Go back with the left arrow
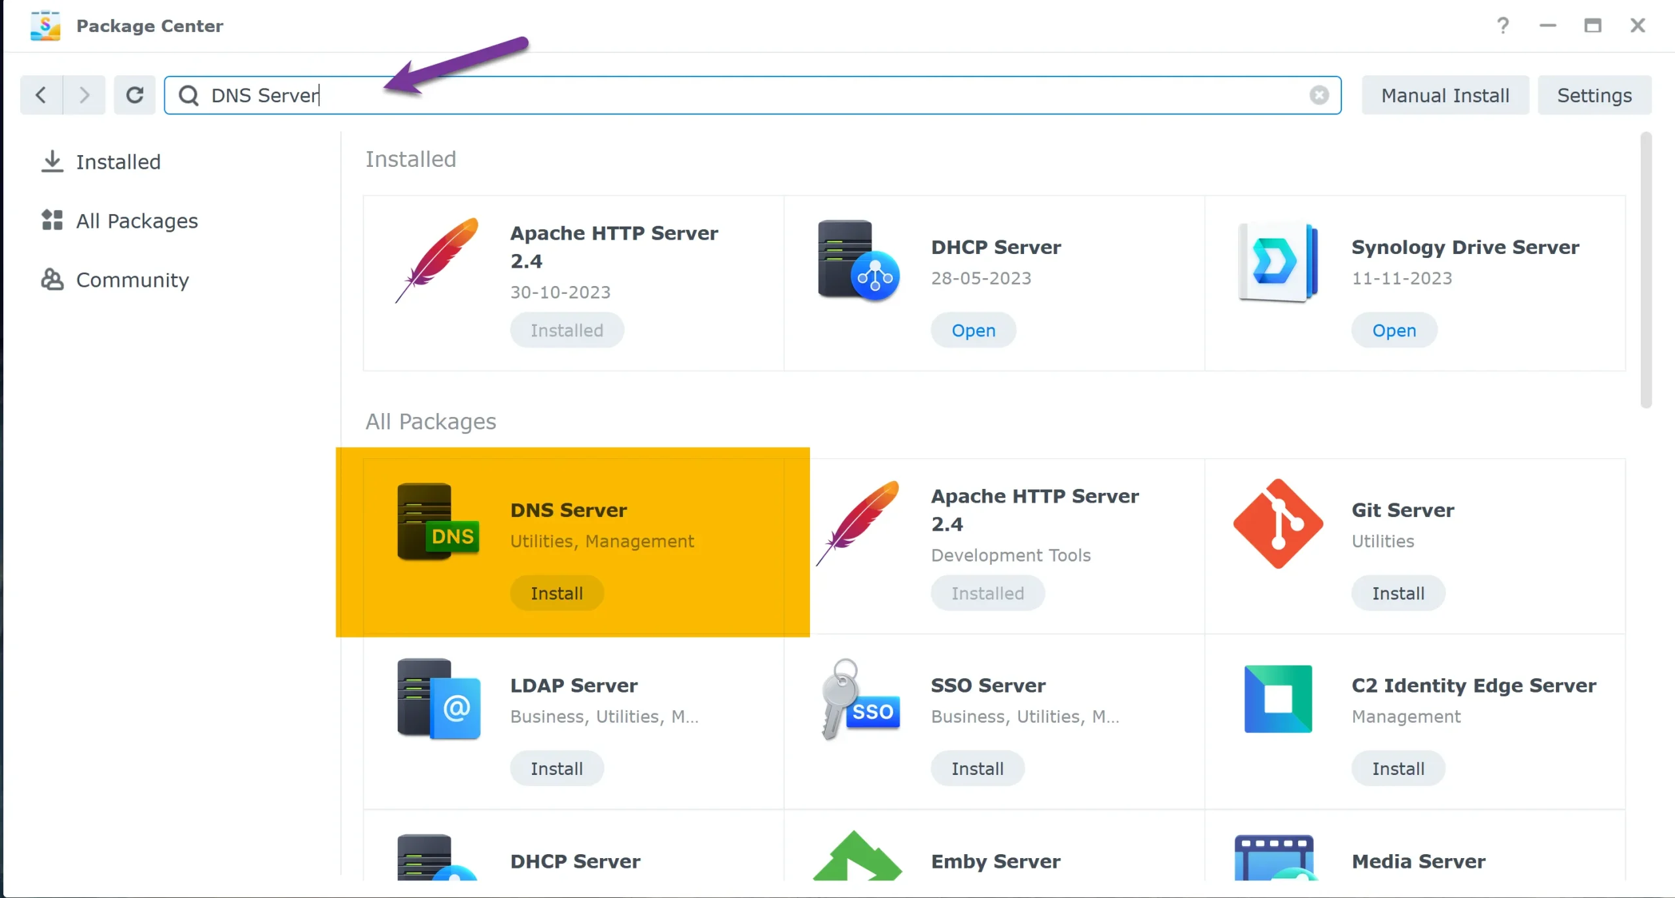Image resolution: width=1675 pixels, height=898 pixels. tap(41, 96)
